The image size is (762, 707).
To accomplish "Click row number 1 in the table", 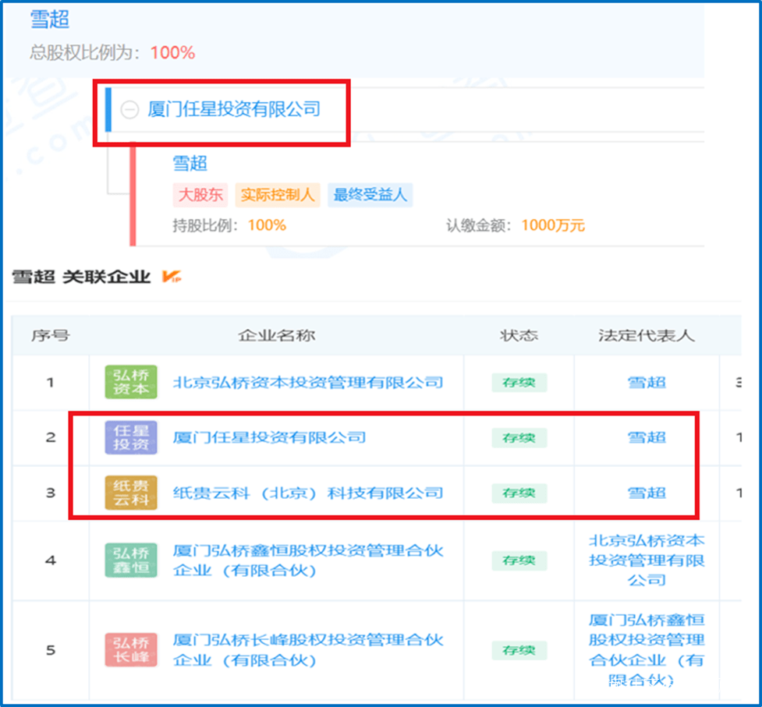I will click(x=50, y=383).
